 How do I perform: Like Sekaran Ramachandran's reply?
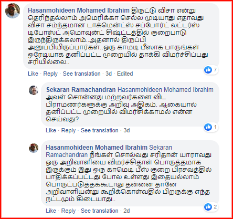point(51,130)
